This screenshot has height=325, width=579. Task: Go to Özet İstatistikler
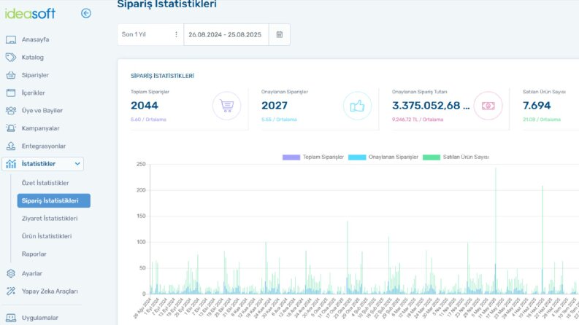click(45, 183)
